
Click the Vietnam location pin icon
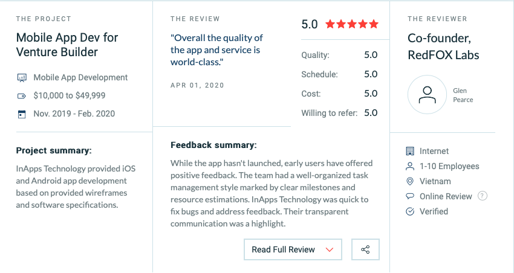[x=410, y=181]
